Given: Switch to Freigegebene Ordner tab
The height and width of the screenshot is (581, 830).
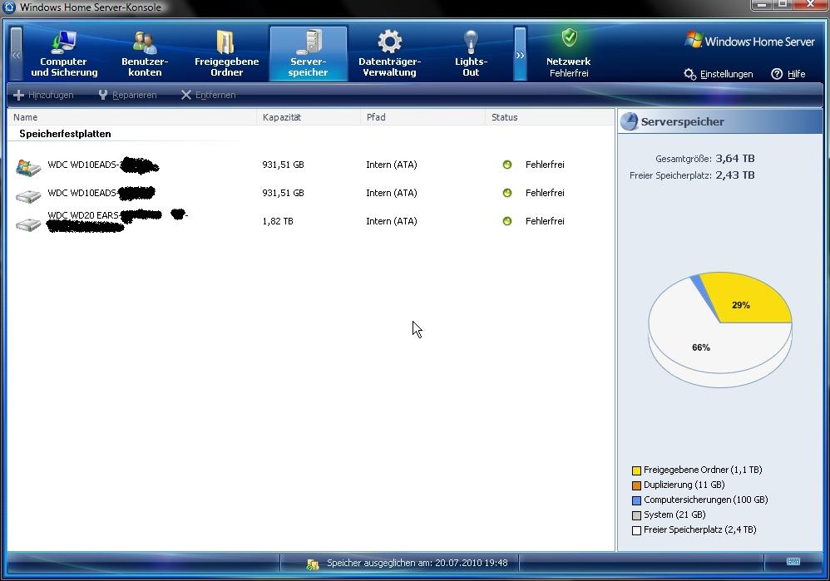Looking at the screenshot, I should (226, 54).
